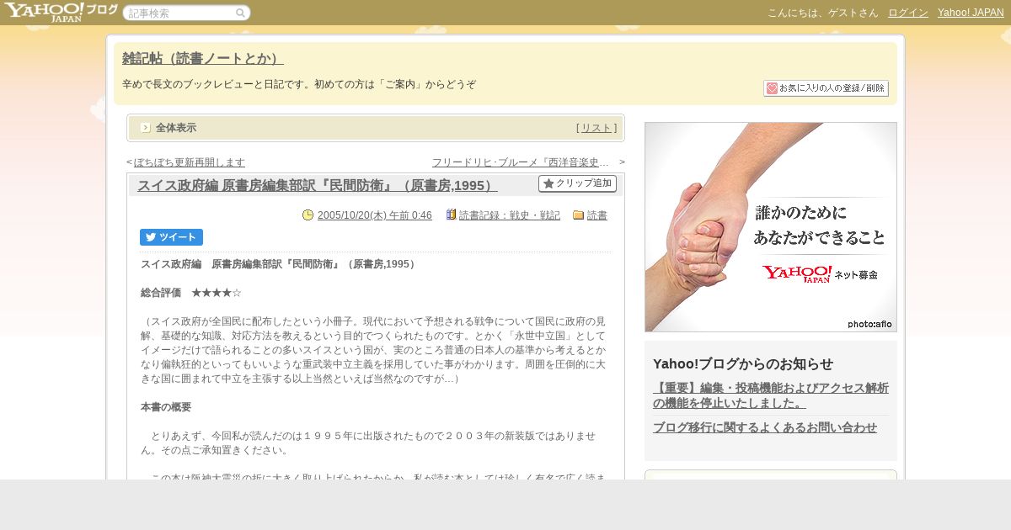Open article title スイス政府編『民間防衛』
The width and height of the screenshot is (1011, 530).
coord(318,186)
